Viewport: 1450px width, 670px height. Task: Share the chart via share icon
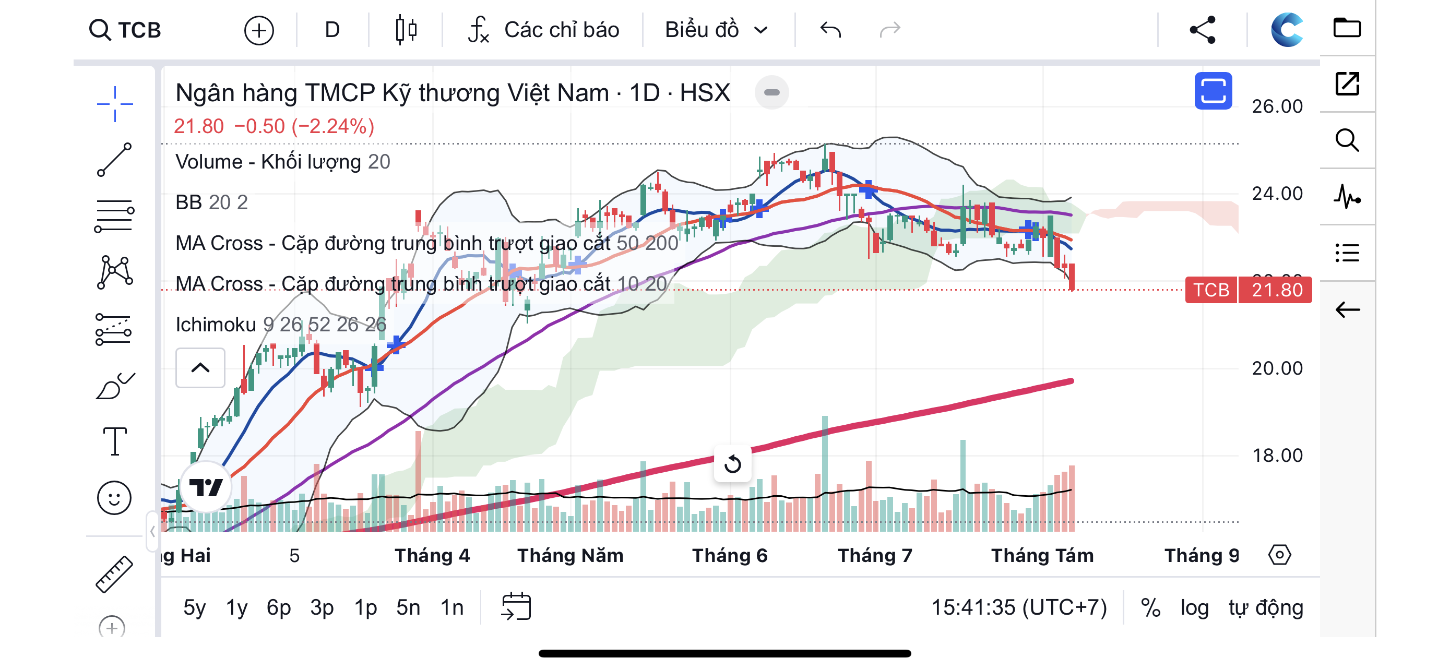click(1202, 30)
